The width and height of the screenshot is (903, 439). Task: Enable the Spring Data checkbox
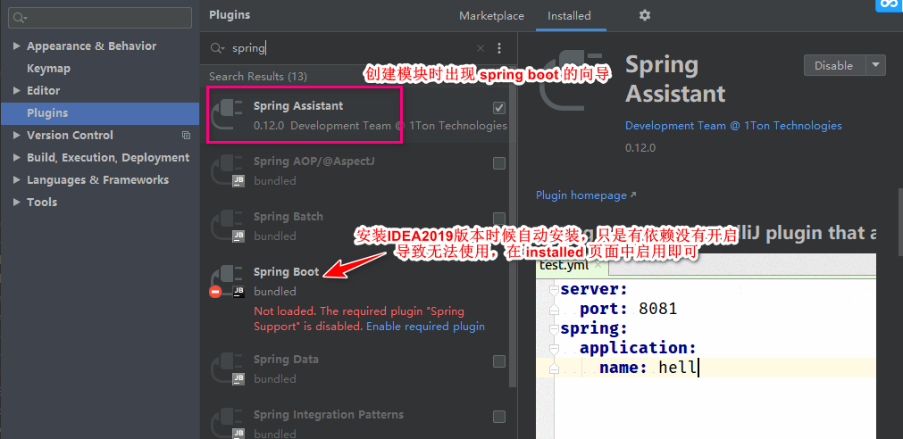pos(499,361)
